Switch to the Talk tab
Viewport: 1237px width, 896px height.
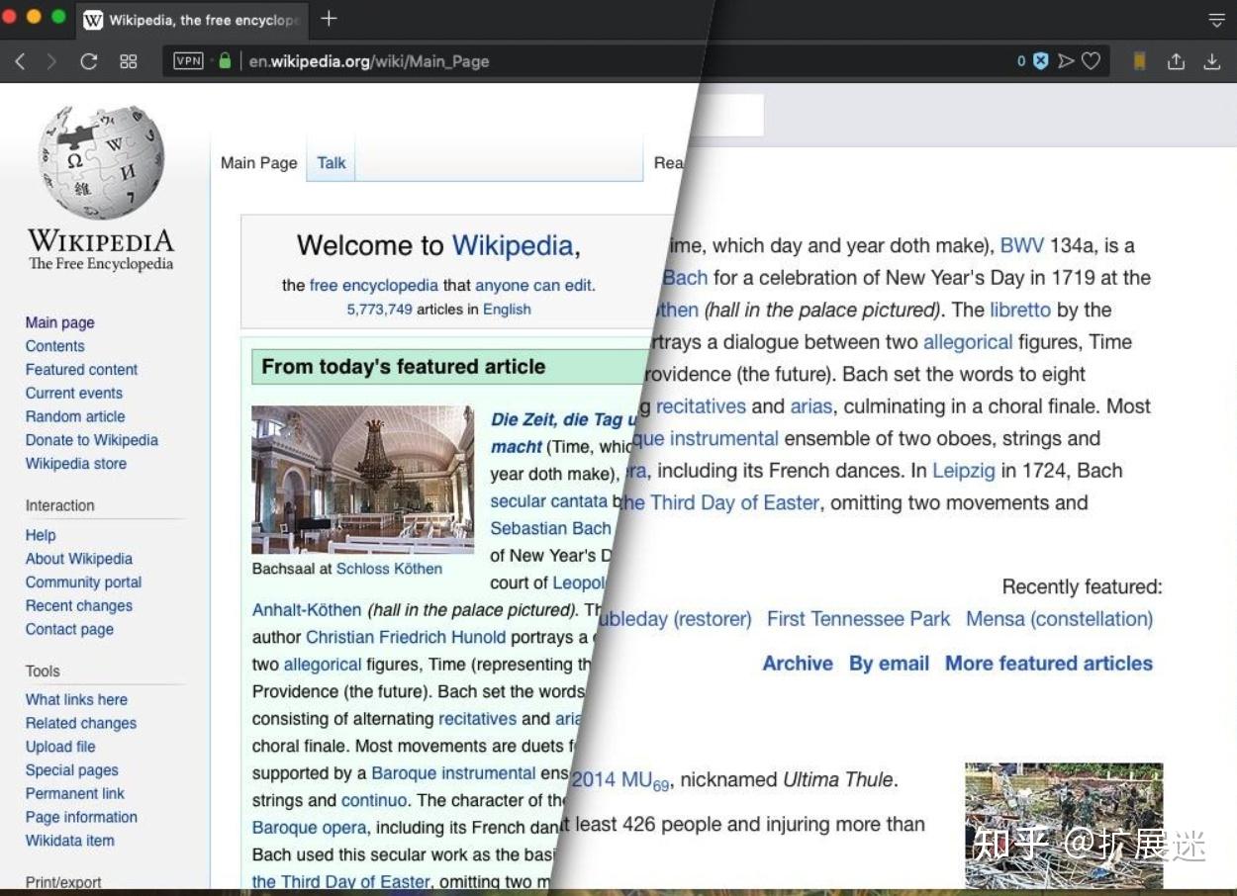tap(331, 162)
